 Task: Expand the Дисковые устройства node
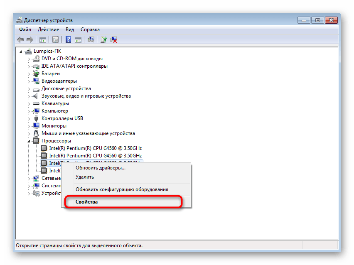coord(29,89)
